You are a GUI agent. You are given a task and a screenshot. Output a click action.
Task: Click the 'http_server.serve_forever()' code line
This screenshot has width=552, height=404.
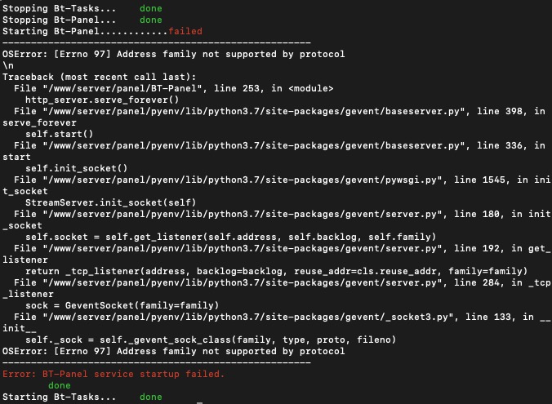click(102, 100)
